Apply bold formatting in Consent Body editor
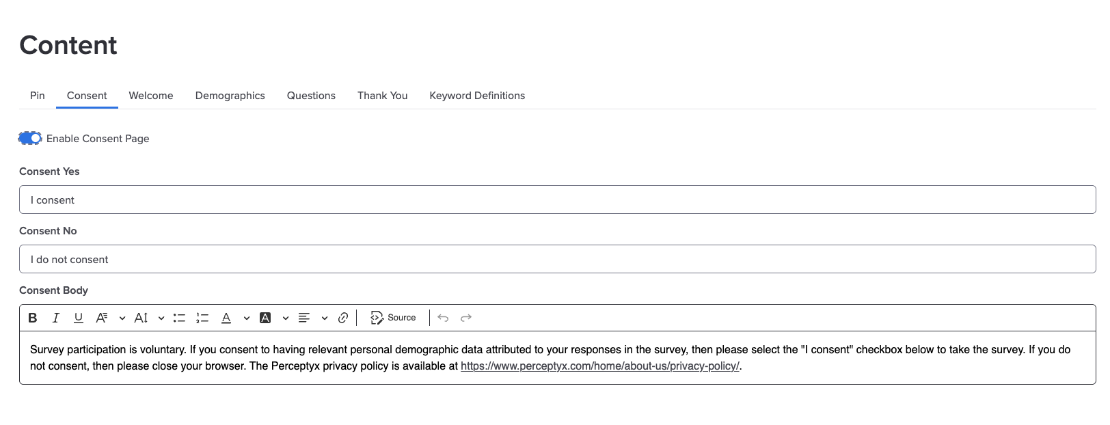 (33, 318)
